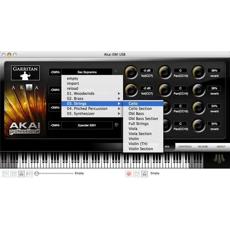
Task: Click the Garritan conductor logo
Action: point(25,73)
